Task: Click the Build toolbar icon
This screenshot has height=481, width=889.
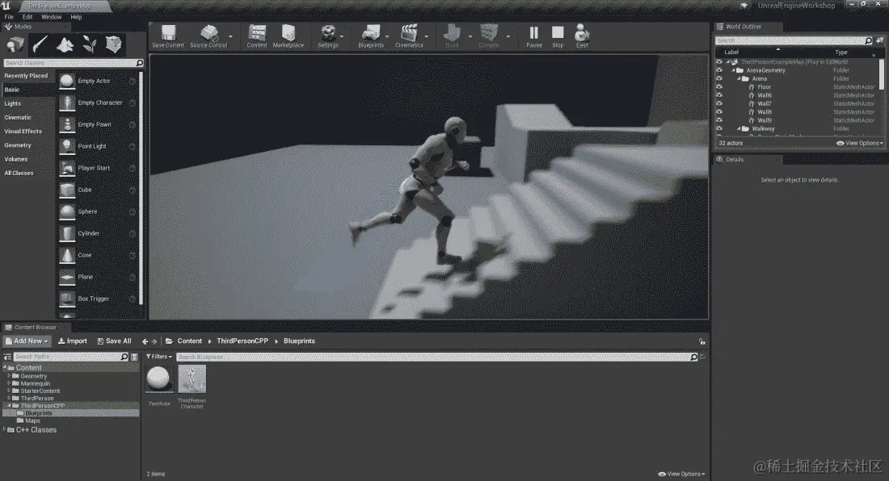Action: (452, 33)
